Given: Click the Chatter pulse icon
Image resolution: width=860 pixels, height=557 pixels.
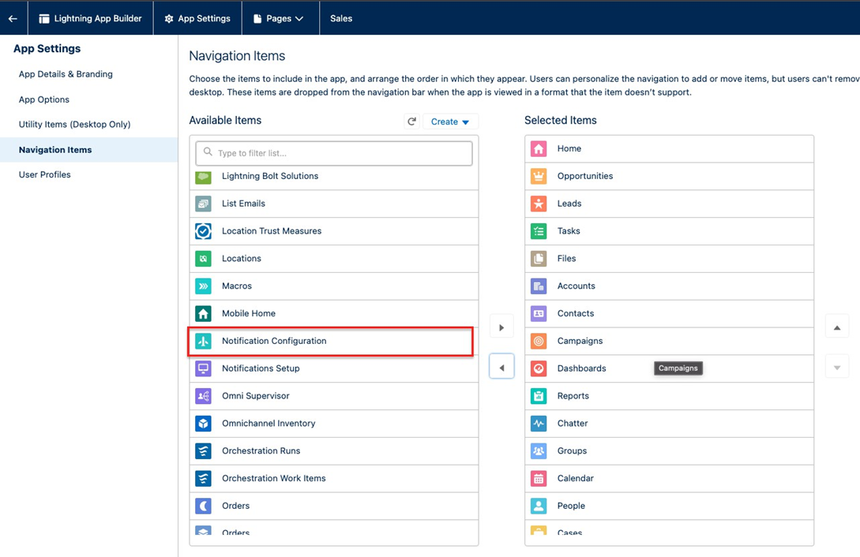Looking at the screenshot, I should coord(539,424).
